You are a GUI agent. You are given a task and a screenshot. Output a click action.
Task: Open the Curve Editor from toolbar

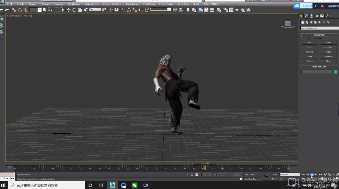(206, 10)
